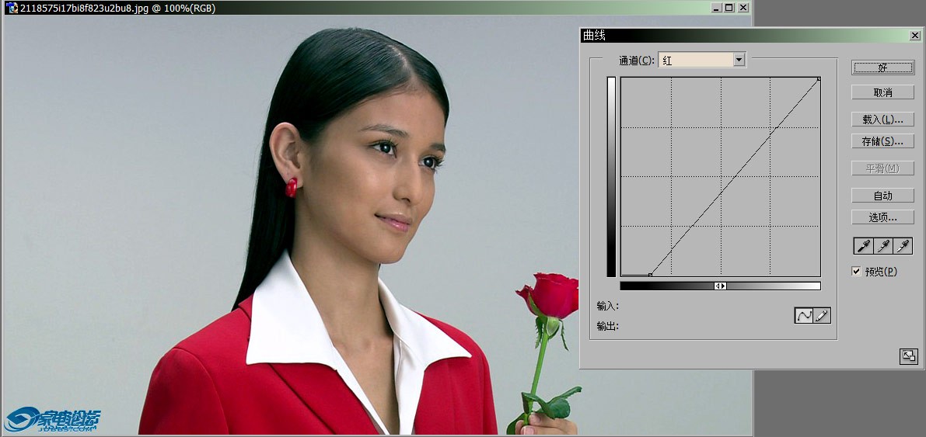The image size is (926, 437).
Task: Open the 选项... options dialog
Action: coord(882,217)
